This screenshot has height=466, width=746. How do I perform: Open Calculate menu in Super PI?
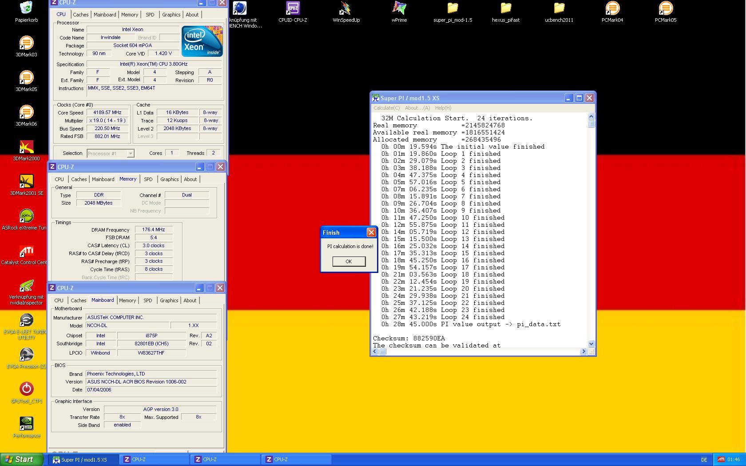tap(386, 108)
